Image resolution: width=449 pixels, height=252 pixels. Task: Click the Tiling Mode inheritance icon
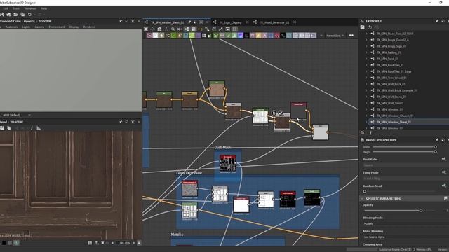point(443,172)
